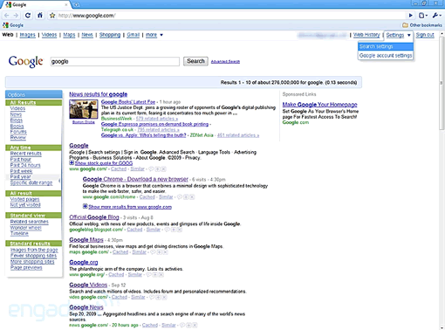Remove icon on Google.org result
Screen dimensions: 445x330
point(161,275)
